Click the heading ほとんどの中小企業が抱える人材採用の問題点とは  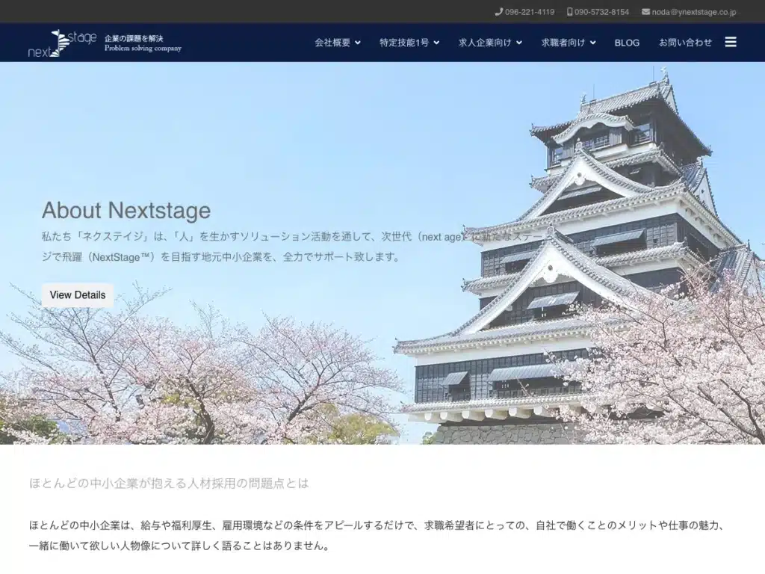point(169,484)
